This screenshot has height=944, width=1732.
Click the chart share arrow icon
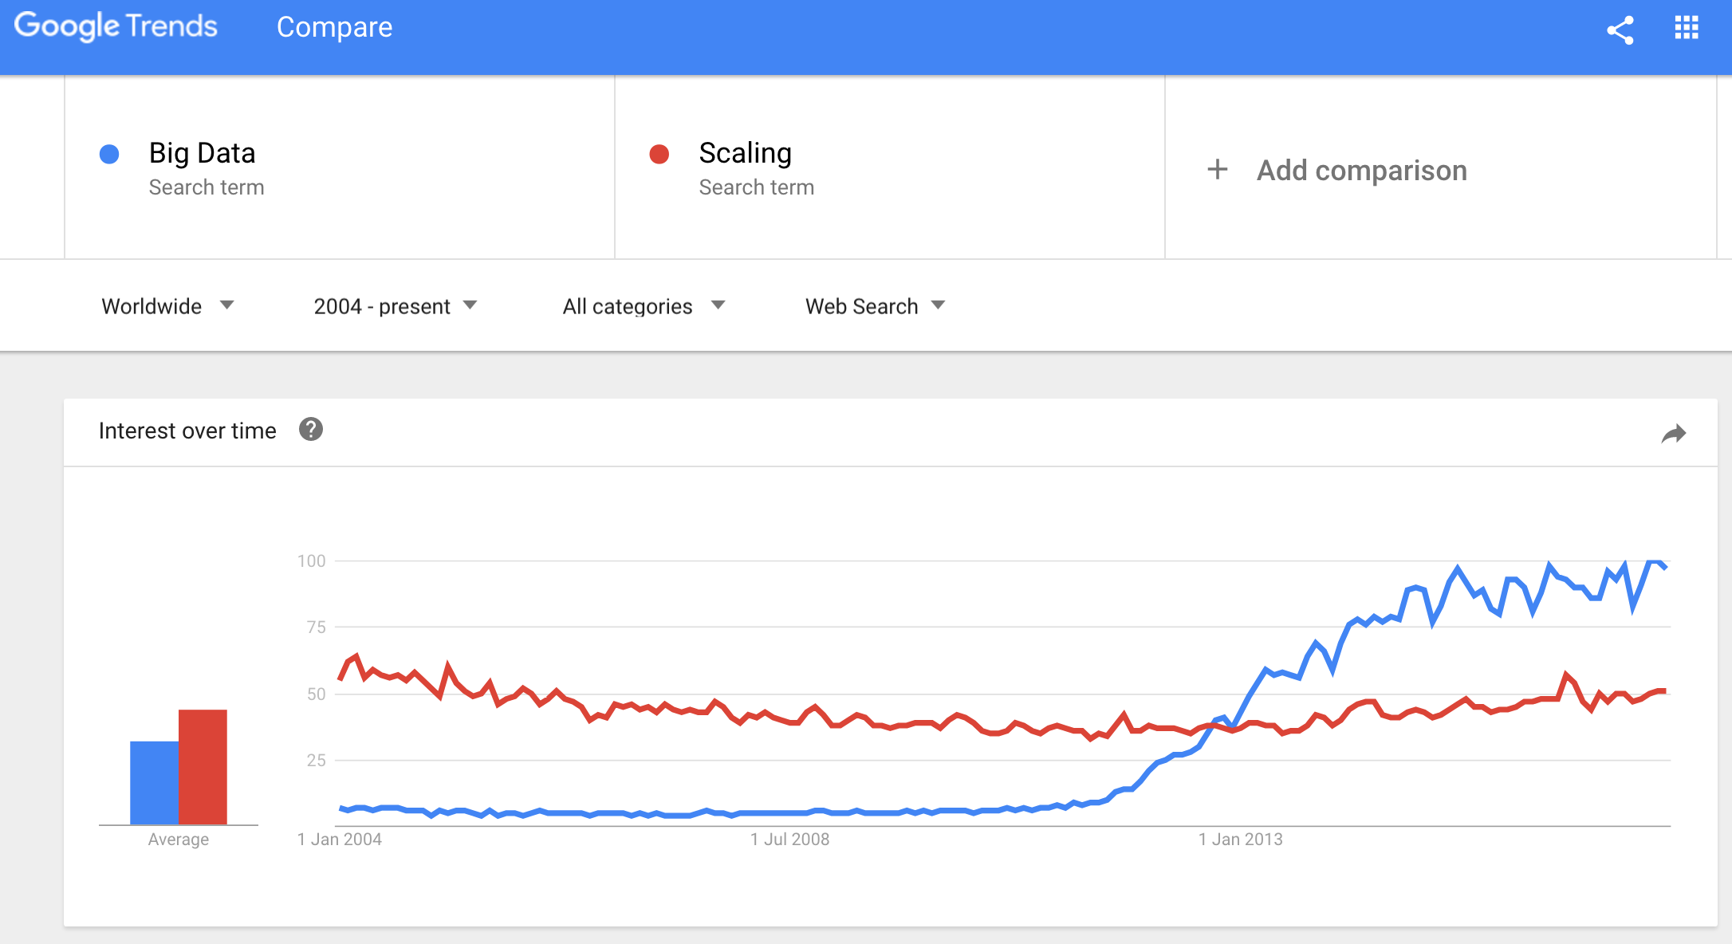pos(1674,434)
